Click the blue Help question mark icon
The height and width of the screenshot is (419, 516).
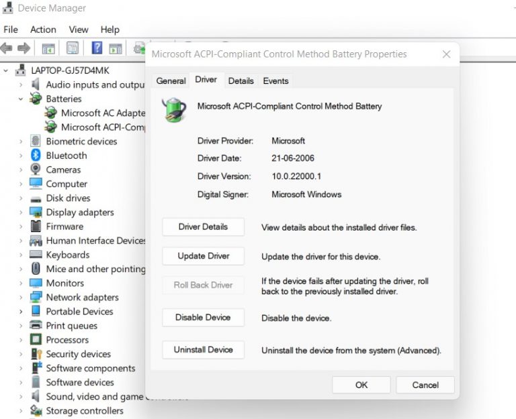[97, 48]
